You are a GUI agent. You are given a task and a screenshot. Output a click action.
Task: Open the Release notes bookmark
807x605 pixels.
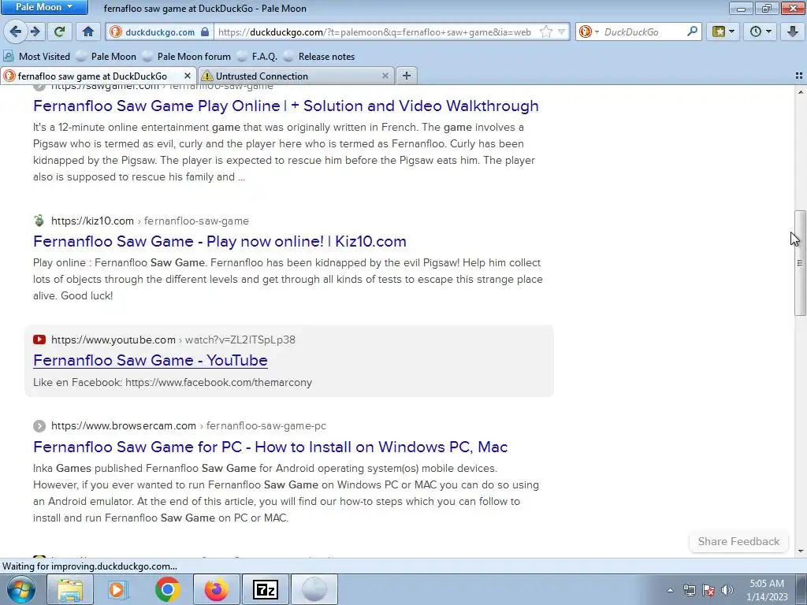point(319,57)
